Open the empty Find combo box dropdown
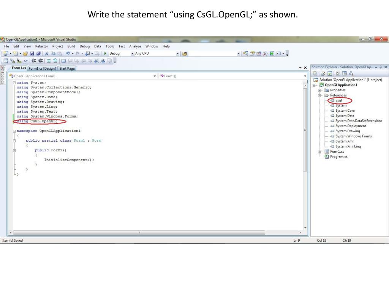389x291 pixels. coord(239,53)
